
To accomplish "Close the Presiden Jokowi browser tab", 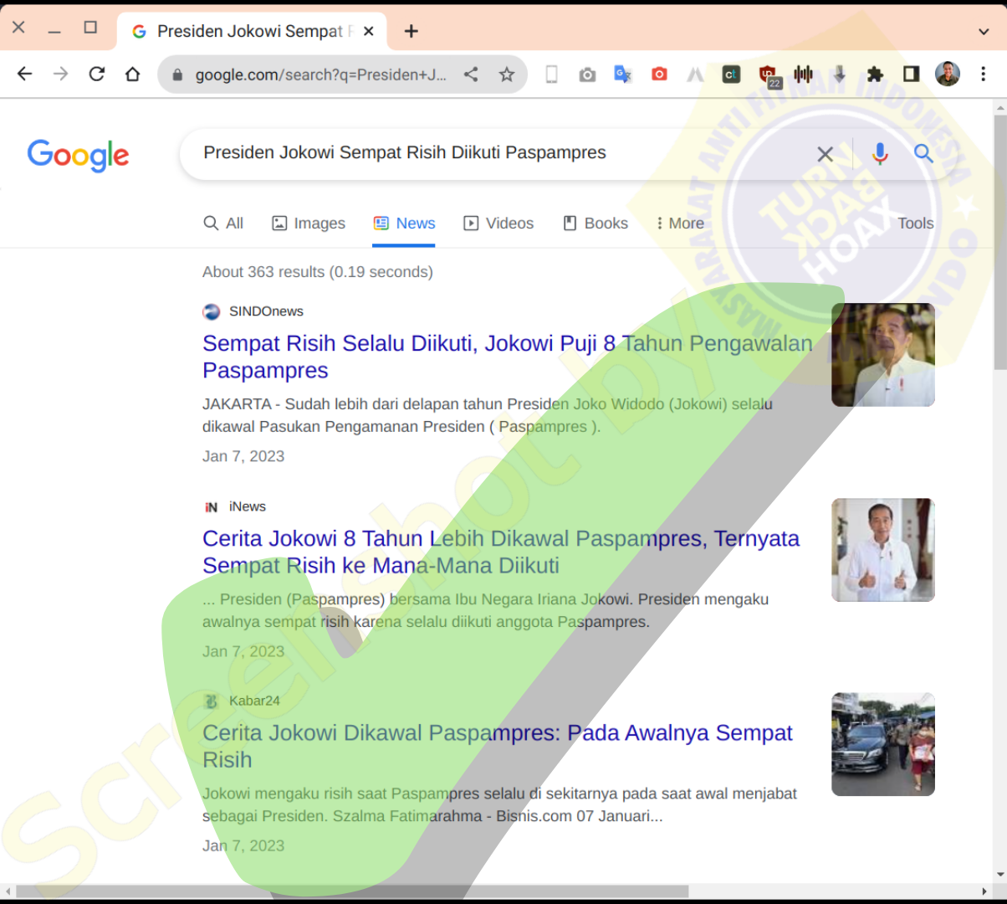I will (369, 31).
